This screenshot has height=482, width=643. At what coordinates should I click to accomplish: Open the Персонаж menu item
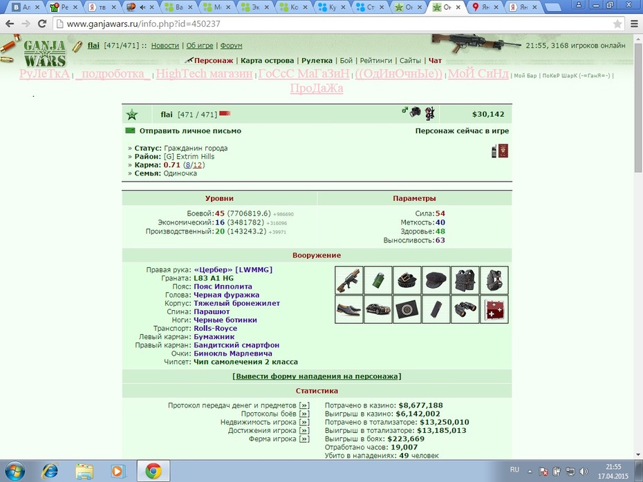(213, 61)
